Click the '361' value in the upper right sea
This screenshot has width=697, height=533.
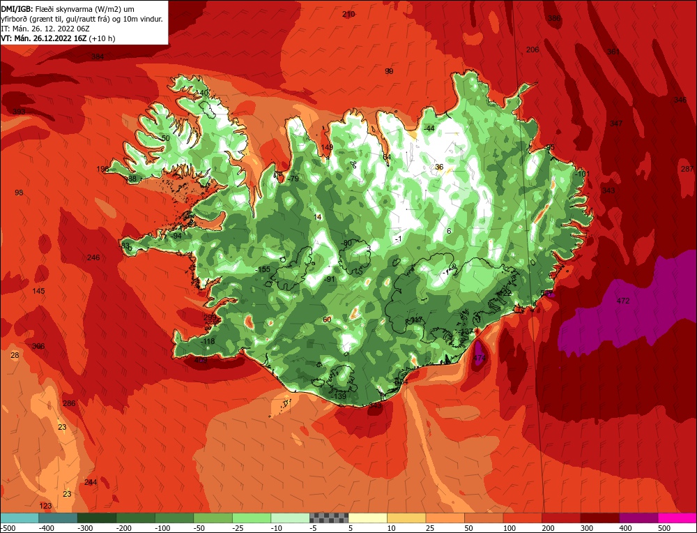click(613, 52)
